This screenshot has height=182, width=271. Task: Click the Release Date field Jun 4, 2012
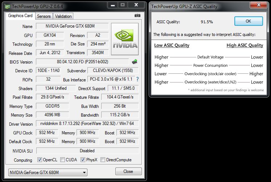(50, 53)
